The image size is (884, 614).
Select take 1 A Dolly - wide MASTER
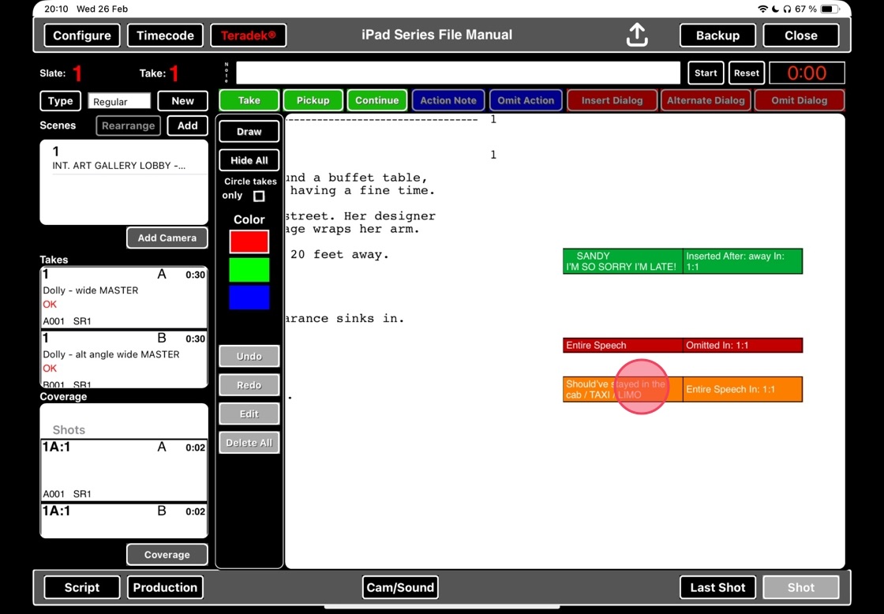(124, 298)
